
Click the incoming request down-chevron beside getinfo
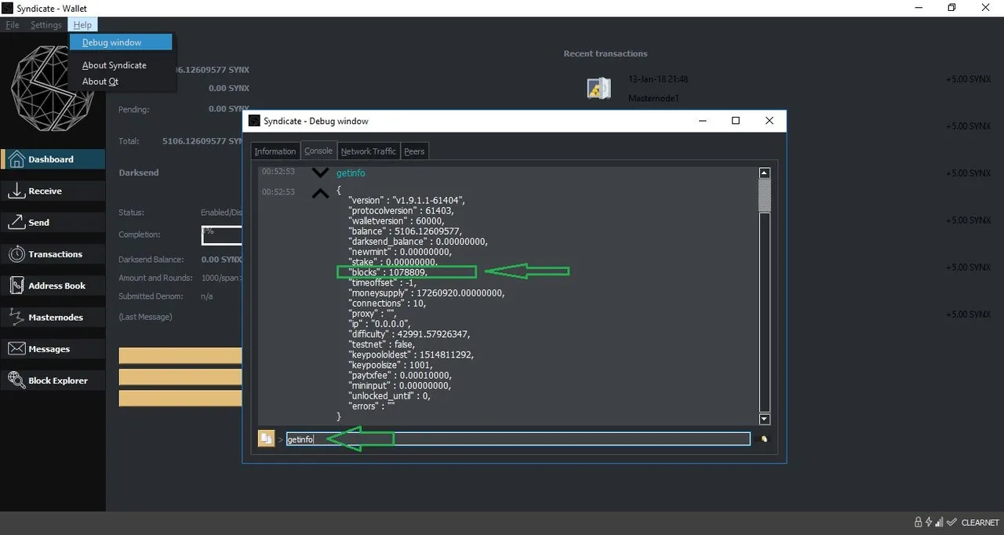(x=320, y=173)
